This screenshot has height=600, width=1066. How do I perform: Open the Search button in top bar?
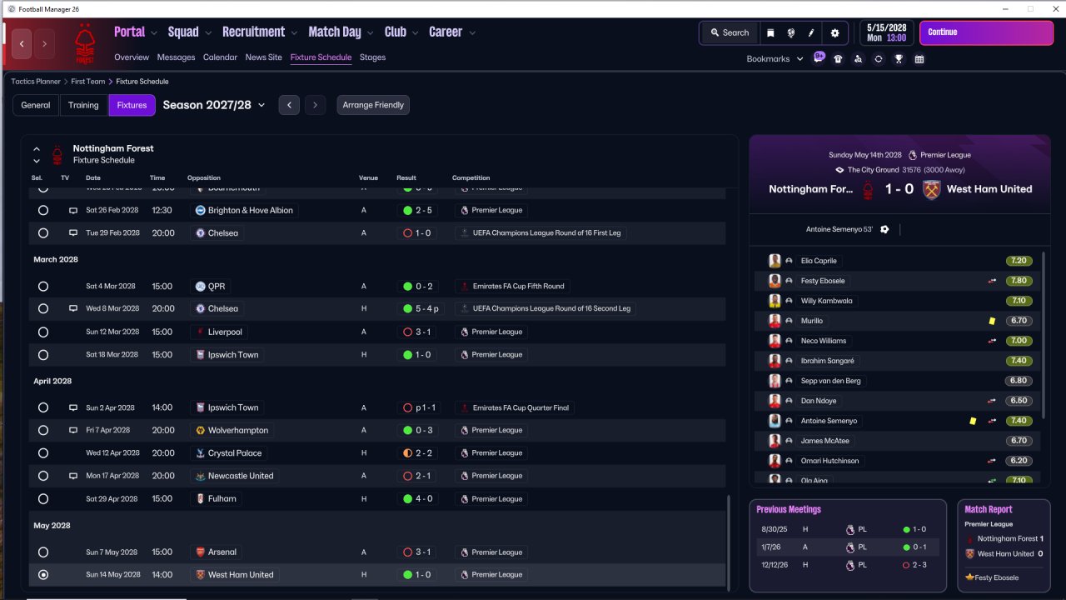point(730,32)
